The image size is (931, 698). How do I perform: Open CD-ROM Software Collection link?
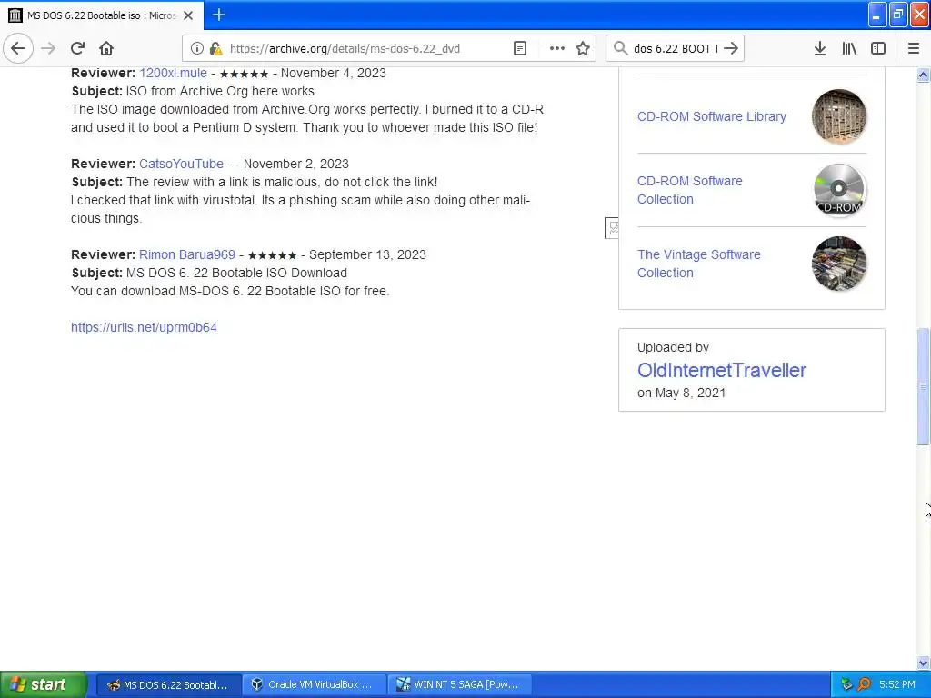click(689, 190)
